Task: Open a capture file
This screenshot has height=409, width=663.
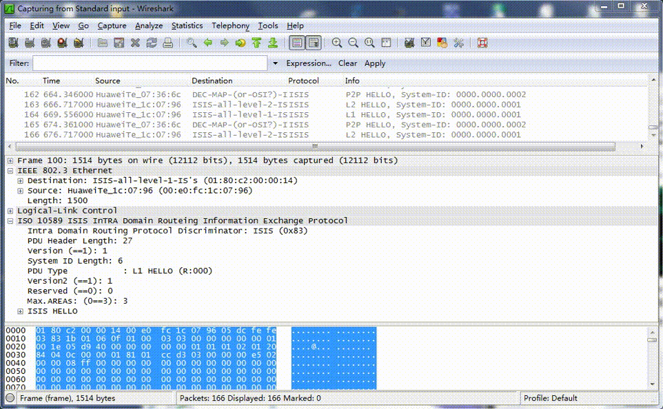Action: coord(102,43)
